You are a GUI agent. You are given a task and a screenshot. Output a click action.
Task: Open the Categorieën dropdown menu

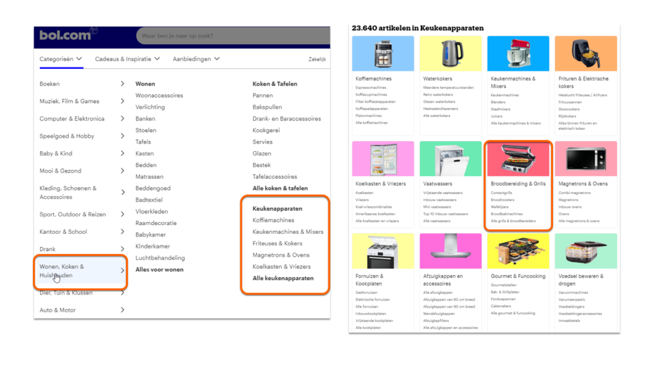[x=61, y=59]
